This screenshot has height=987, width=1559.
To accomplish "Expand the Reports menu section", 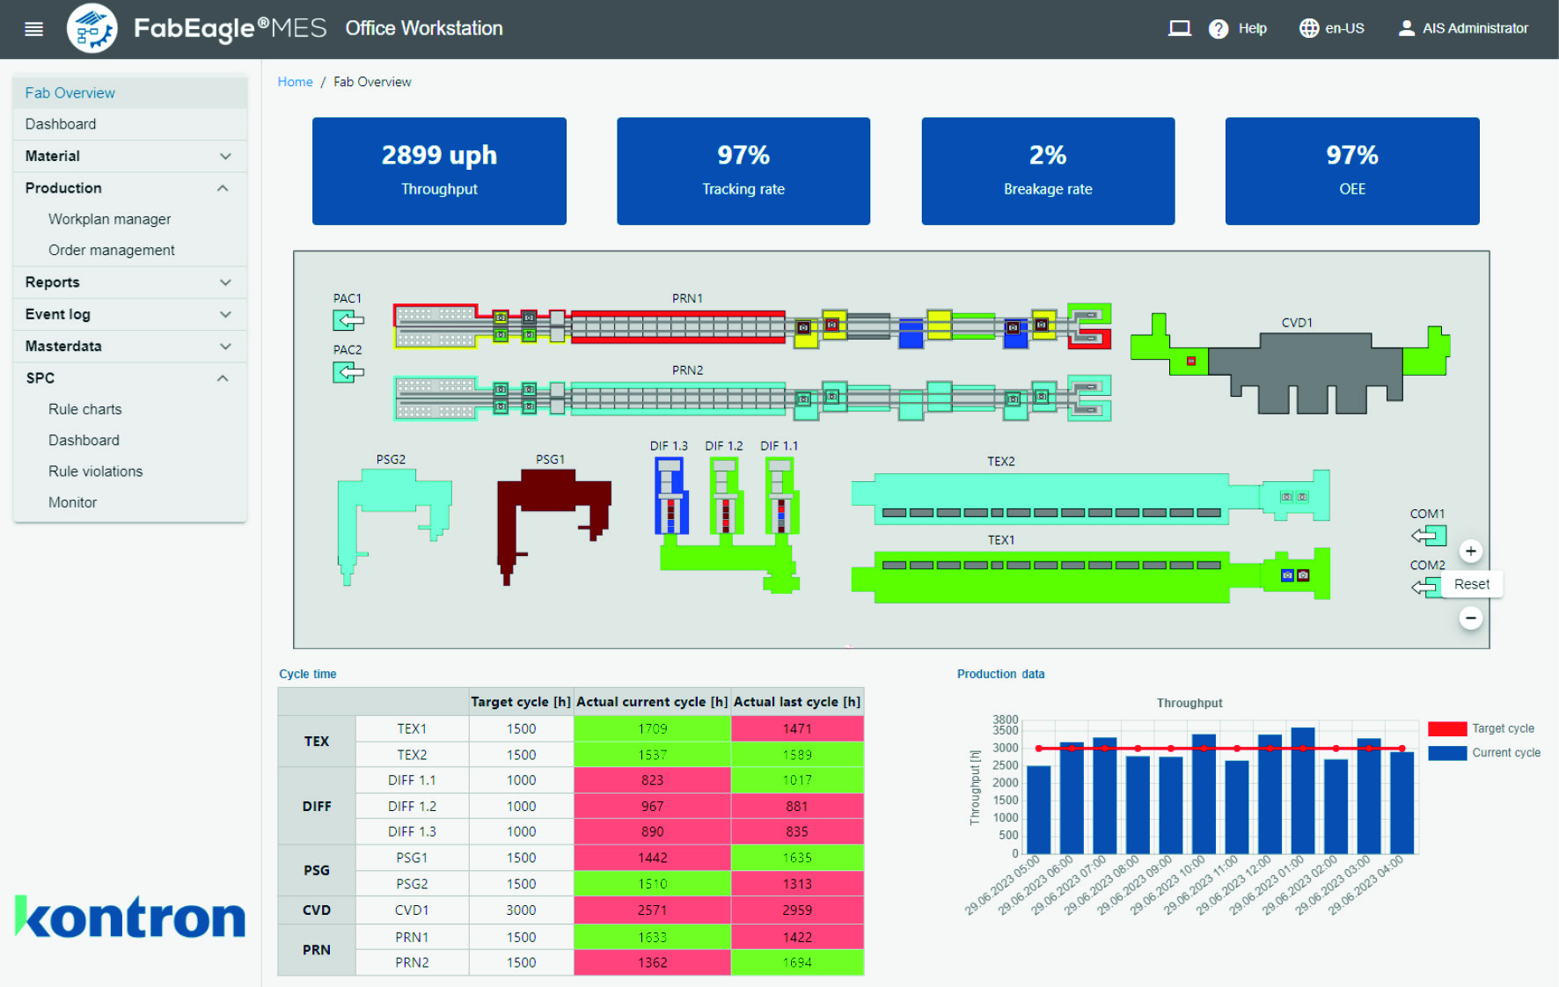I will click(x=129, y=282).
